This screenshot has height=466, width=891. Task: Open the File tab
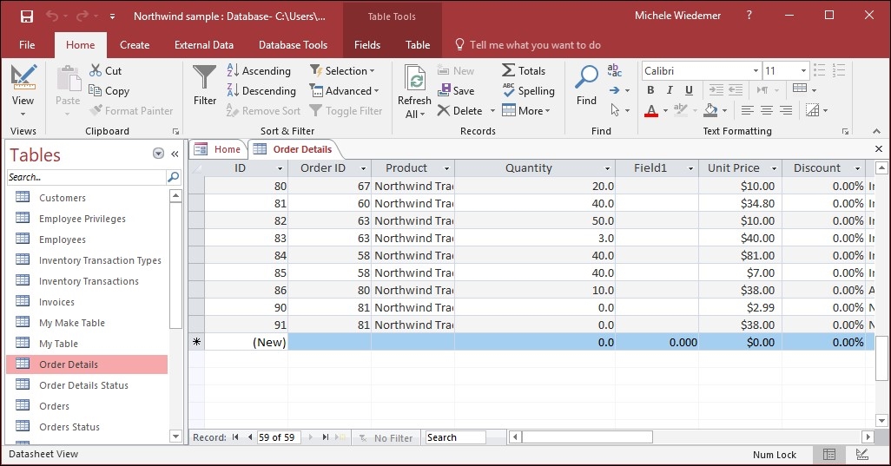point(27,45)
